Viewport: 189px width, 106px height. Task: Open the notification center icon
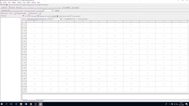pos(186,104)
